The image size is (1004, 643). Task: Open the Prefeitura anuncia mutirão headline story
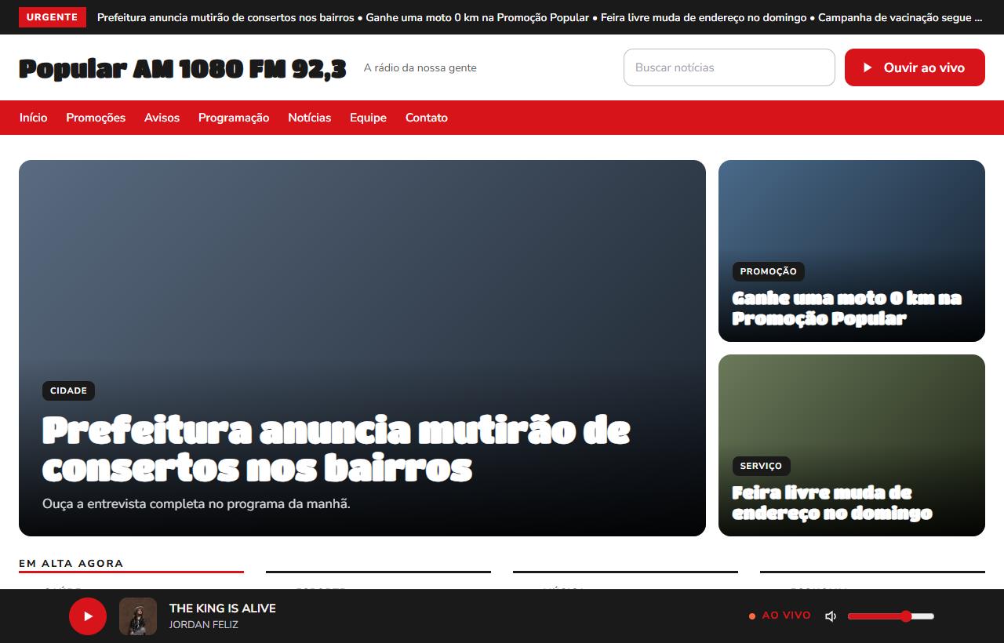point(362,348)
